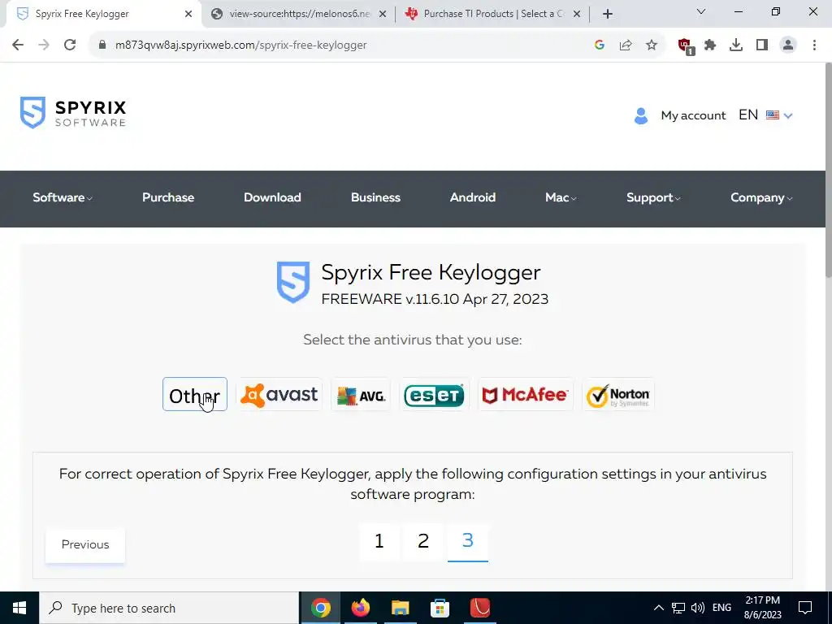
Task: Open File Explorer from the taskbar
Action: 400,608
